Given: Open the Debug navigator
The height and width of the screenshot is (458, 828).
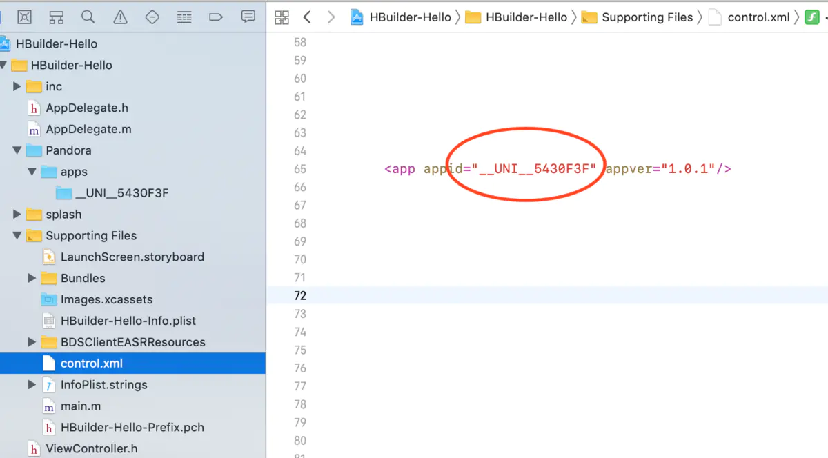Looking at the screenshot, I should 184,17.
